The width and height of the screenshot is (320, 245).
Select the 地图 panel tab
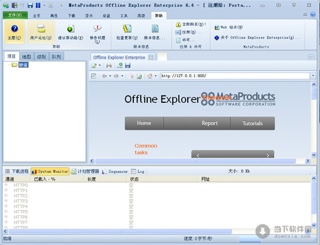pos(27,56)
